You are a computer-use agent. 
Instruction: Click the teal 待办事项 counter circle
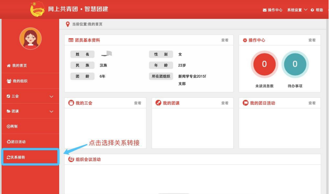coord(295,64)
